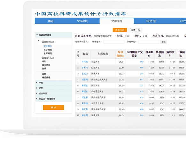Image resolution: width=186 pixels, height=142 pixels.
Task: Choose 基金项目 result type
Action: tap(46, 65)
